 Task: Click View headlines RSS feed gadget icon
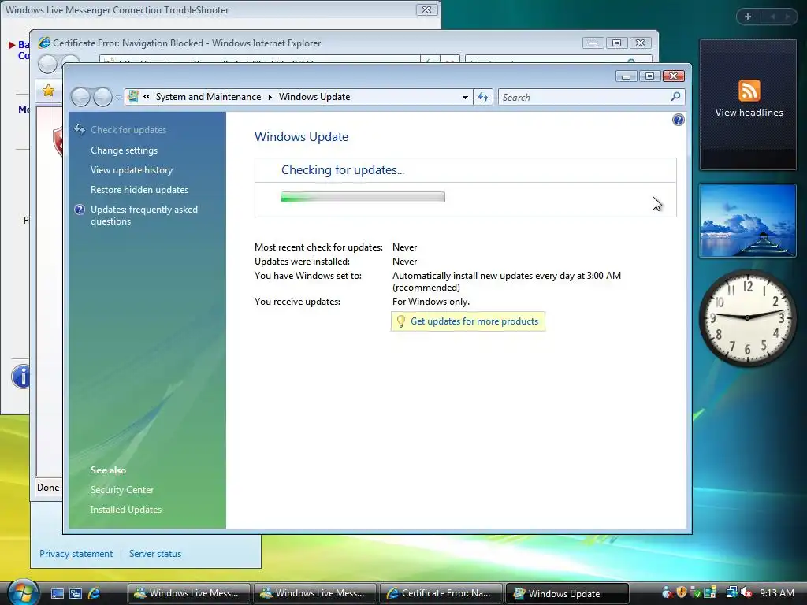[749, 91]
